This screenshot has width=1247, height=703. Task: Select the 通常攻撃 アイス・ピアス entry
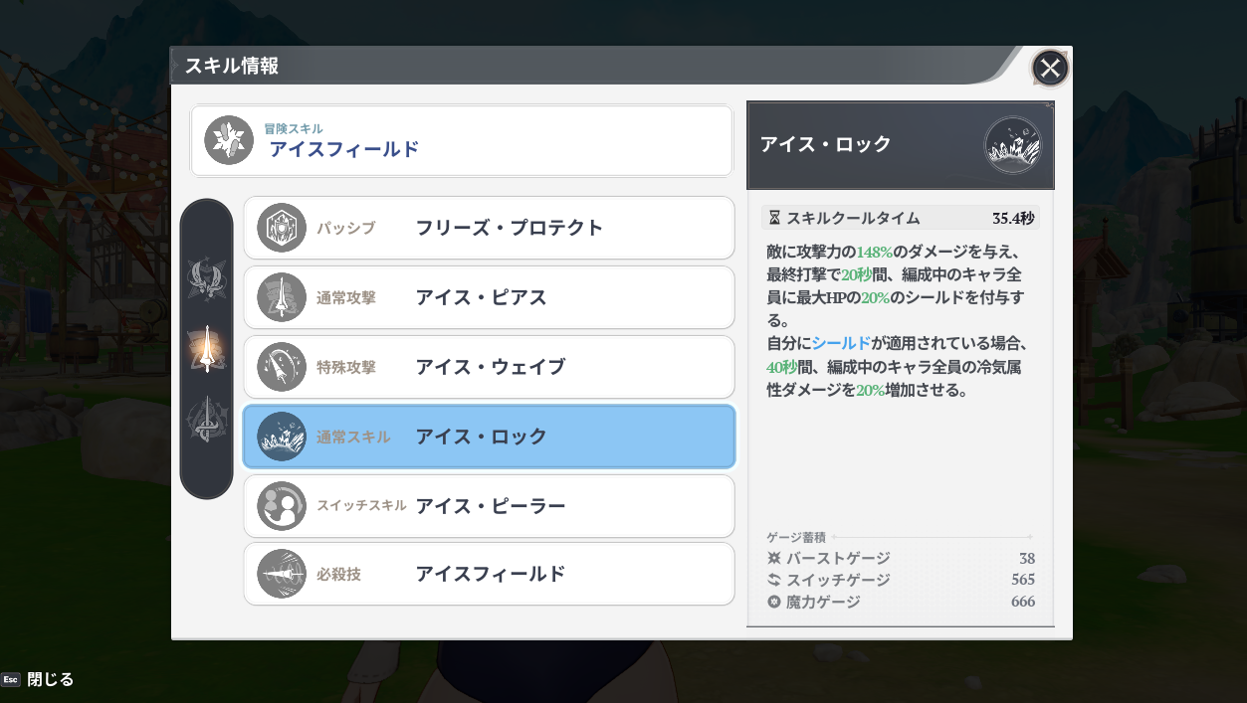(489, 297)
